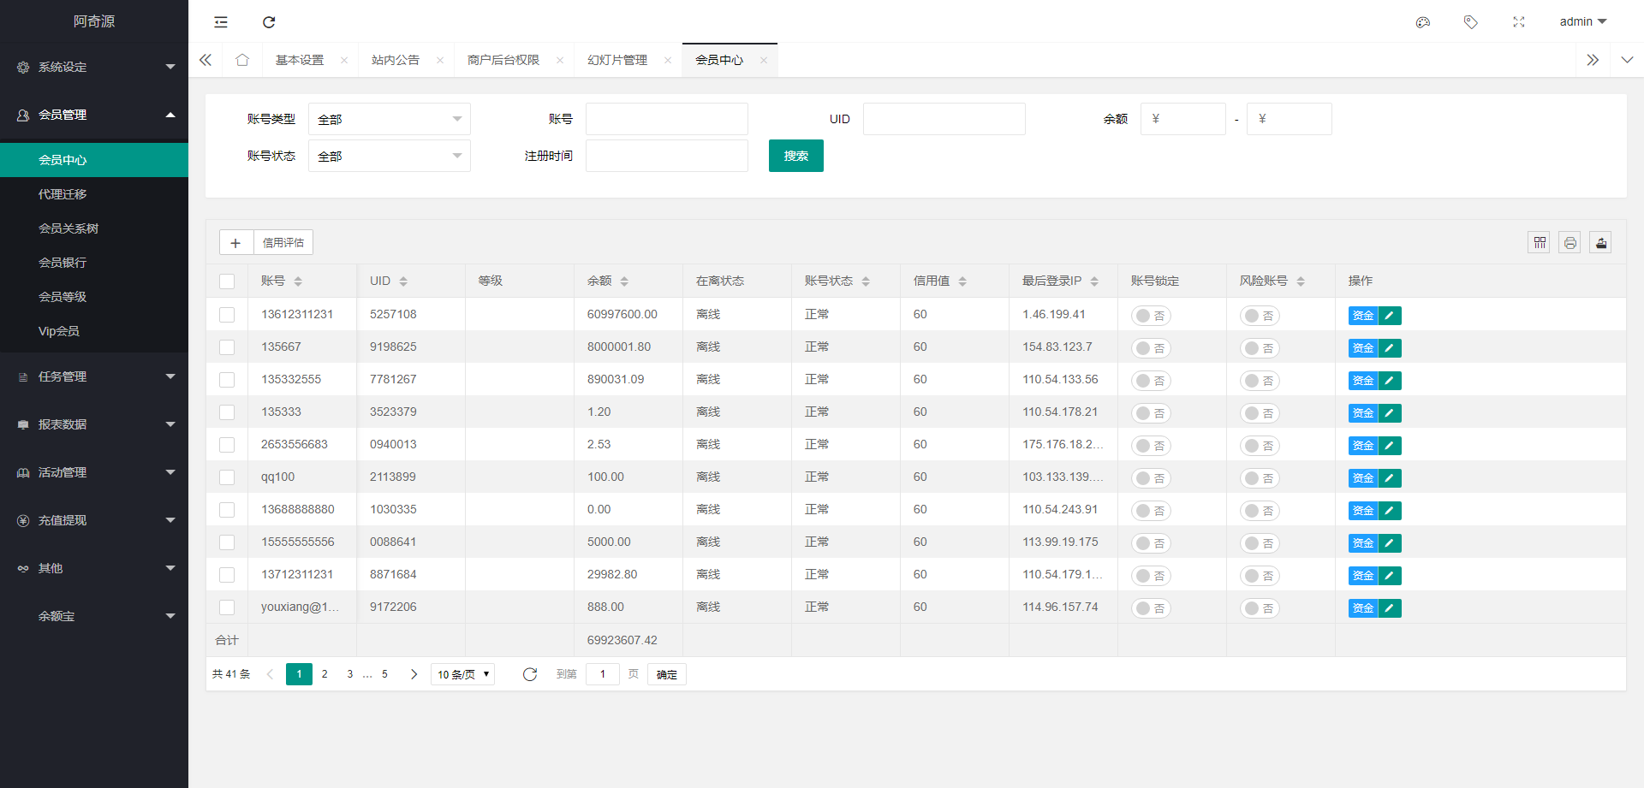Toggle the 风险账号 switch for qq100

point(1260,478)
